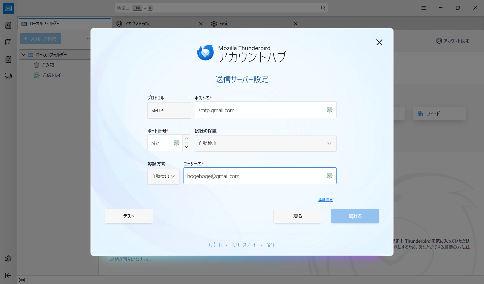The width and height of the screenshot is (484, 284).
Task: Click the ホスト名 input field
Action: (x=260, y=110)
